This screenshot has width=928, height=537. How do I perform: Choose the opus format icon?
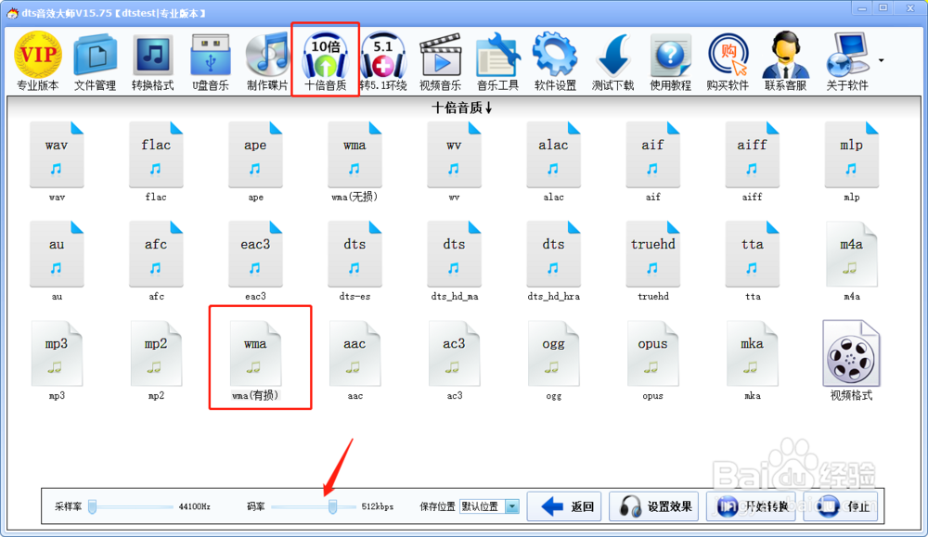[x=652, y=360]
